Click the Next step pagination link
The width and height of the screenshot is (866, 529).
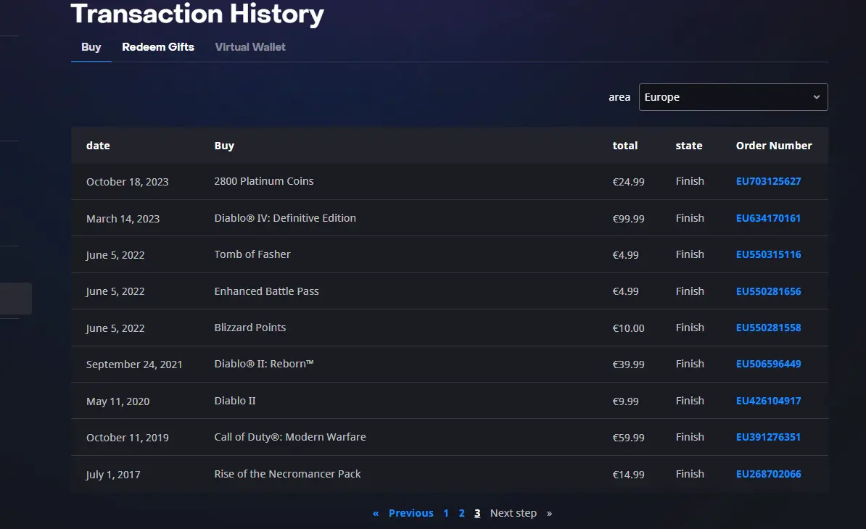coord(513,513)
